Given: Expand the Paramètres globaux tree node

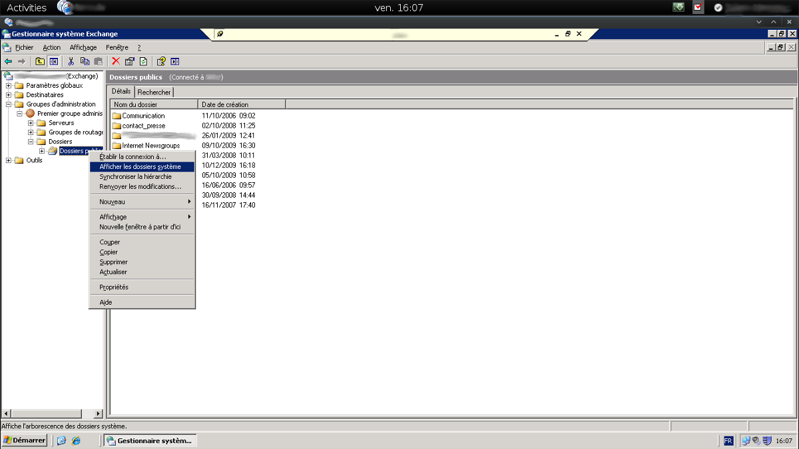Looking at the screenshot, I should 9,86.
